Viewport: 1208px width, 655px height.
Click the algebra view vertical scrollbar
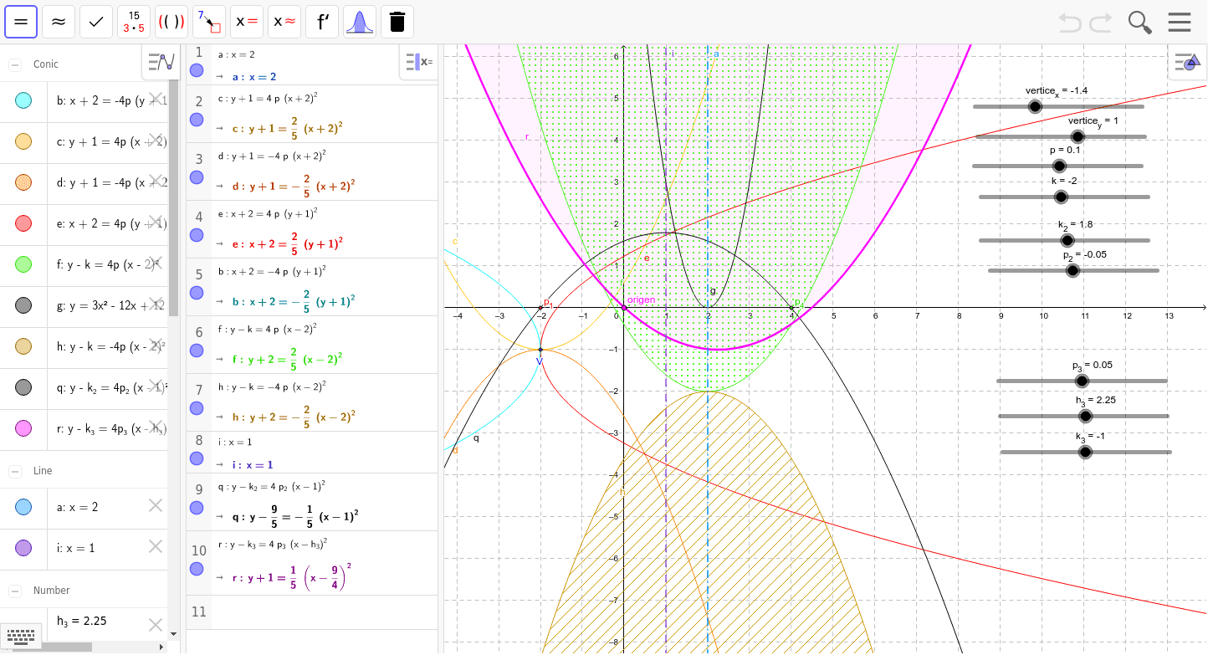[x=173, y=197]
